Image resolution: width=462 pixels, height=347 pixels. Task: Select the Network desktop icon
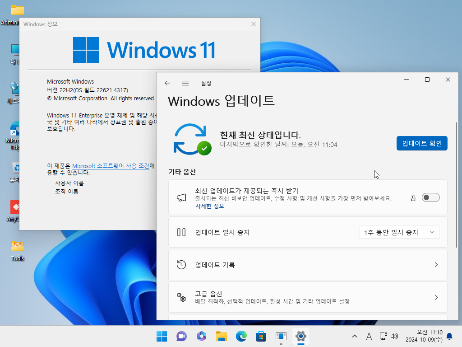click(13, 93)
